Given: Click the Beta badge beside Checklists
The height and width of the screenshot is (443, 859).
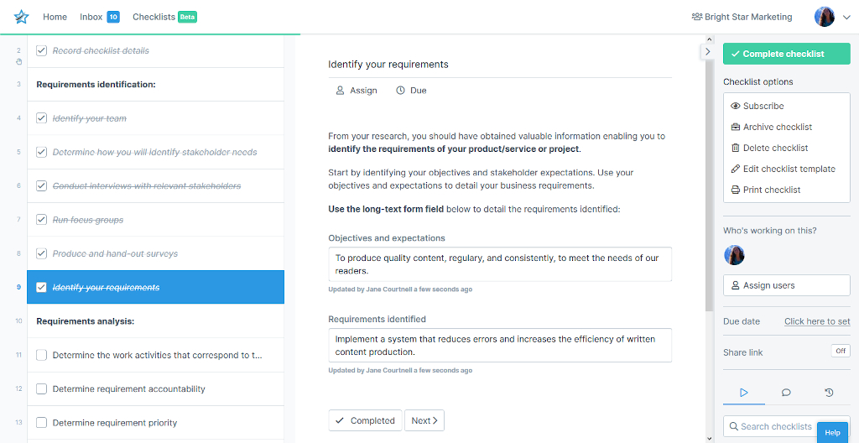Looking at the screenshot, I should pyautogui.click(x=187, y=17).
